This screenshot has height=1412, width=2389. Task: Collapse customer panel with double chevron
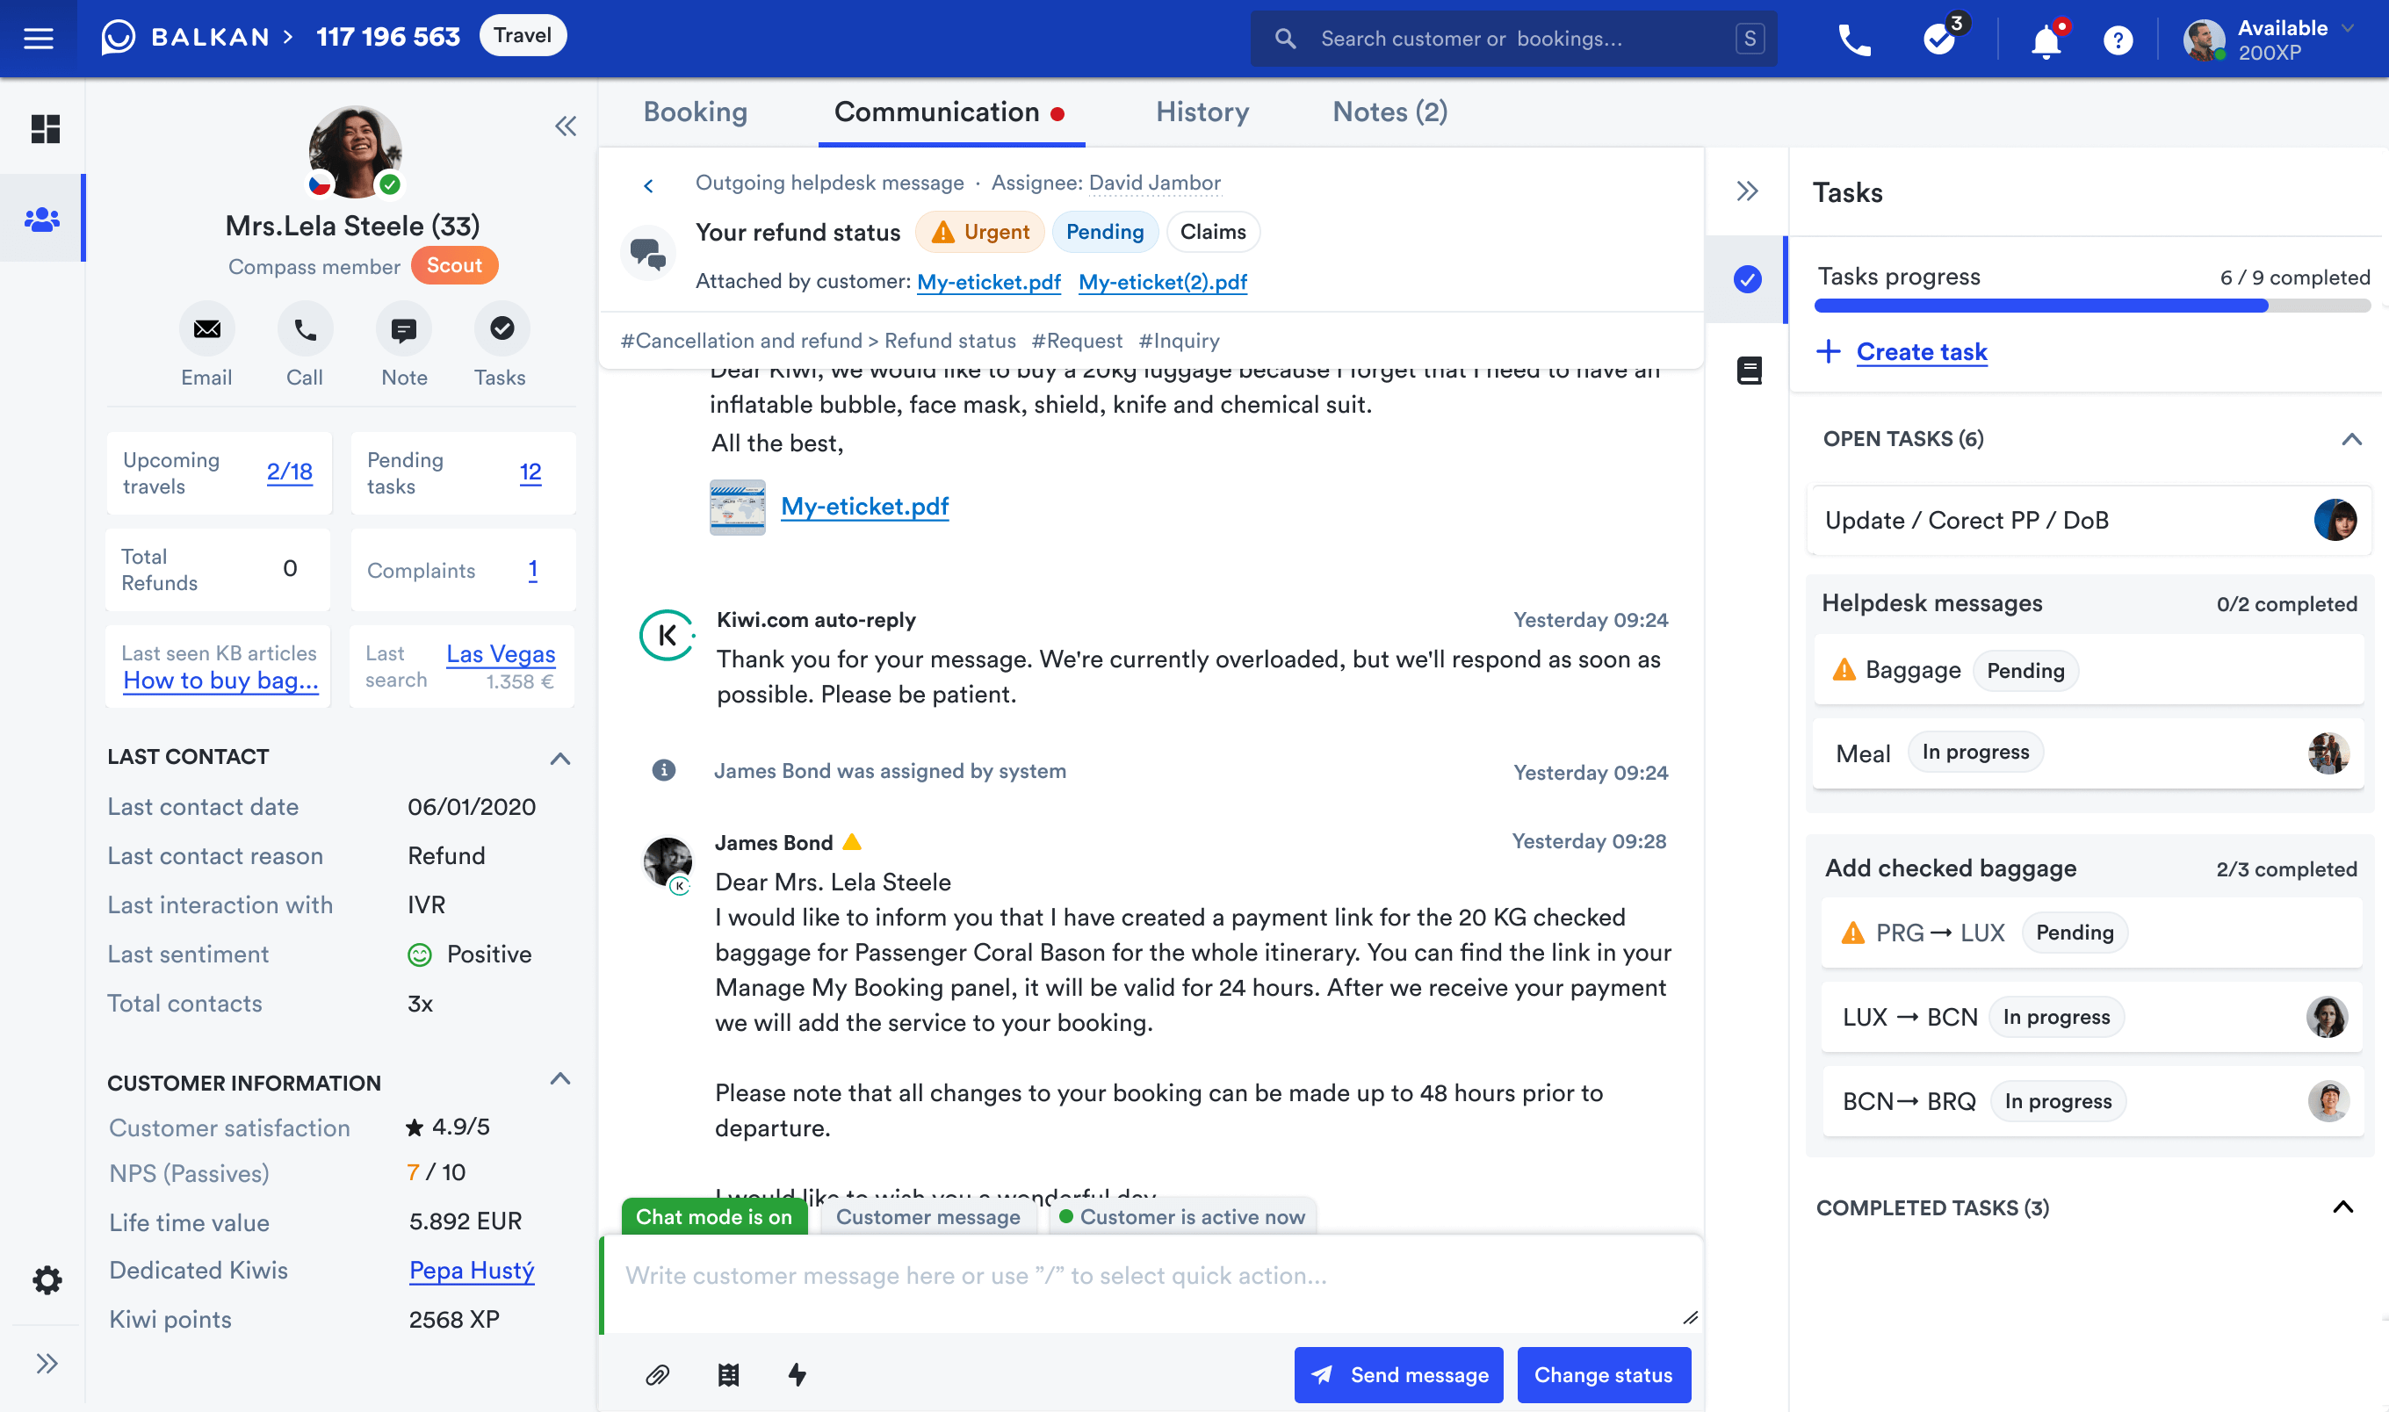567,126
